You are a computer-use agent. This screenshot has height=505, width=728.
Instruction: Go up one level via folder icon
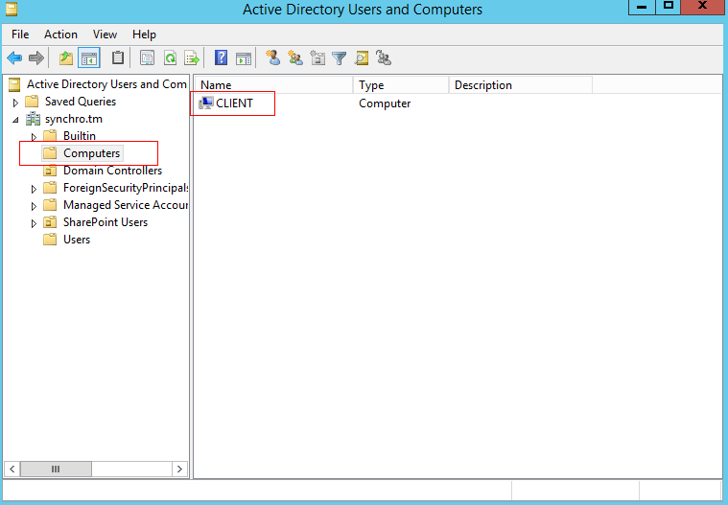[x=66, y=58]
